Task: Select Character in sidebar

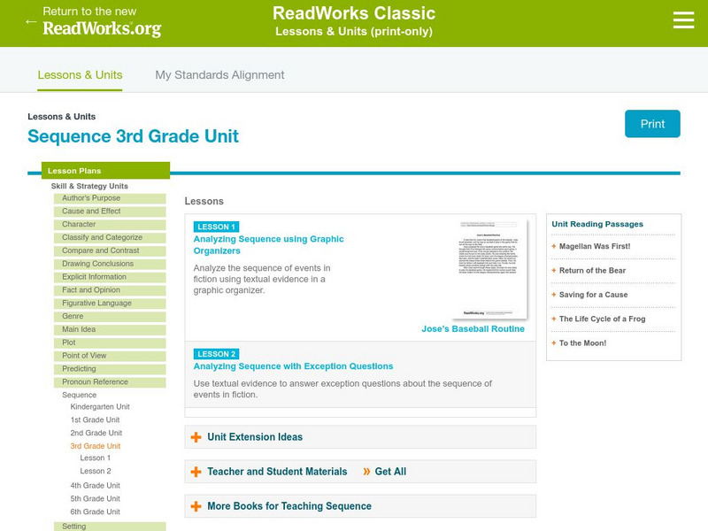Action: tap(110, 225)
